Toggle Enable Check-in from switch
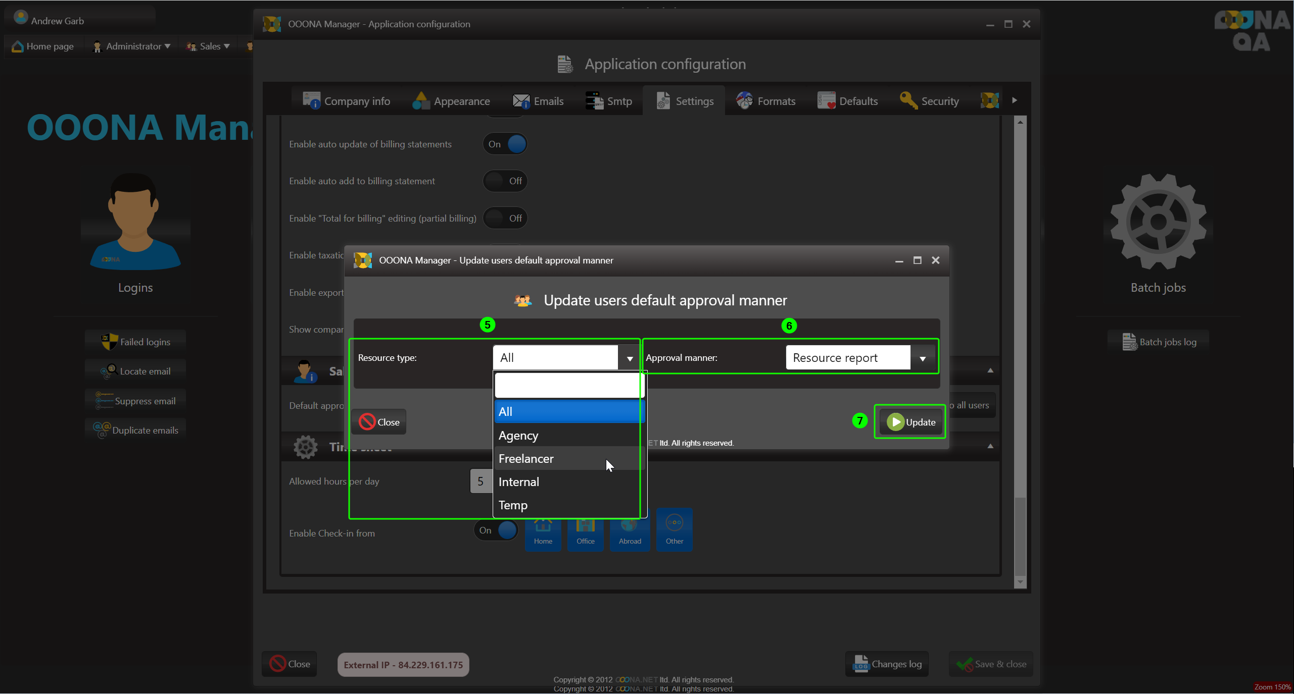The height and width of the screenshot is (694, 1294). pyautogui.click(x=496, y=530)
